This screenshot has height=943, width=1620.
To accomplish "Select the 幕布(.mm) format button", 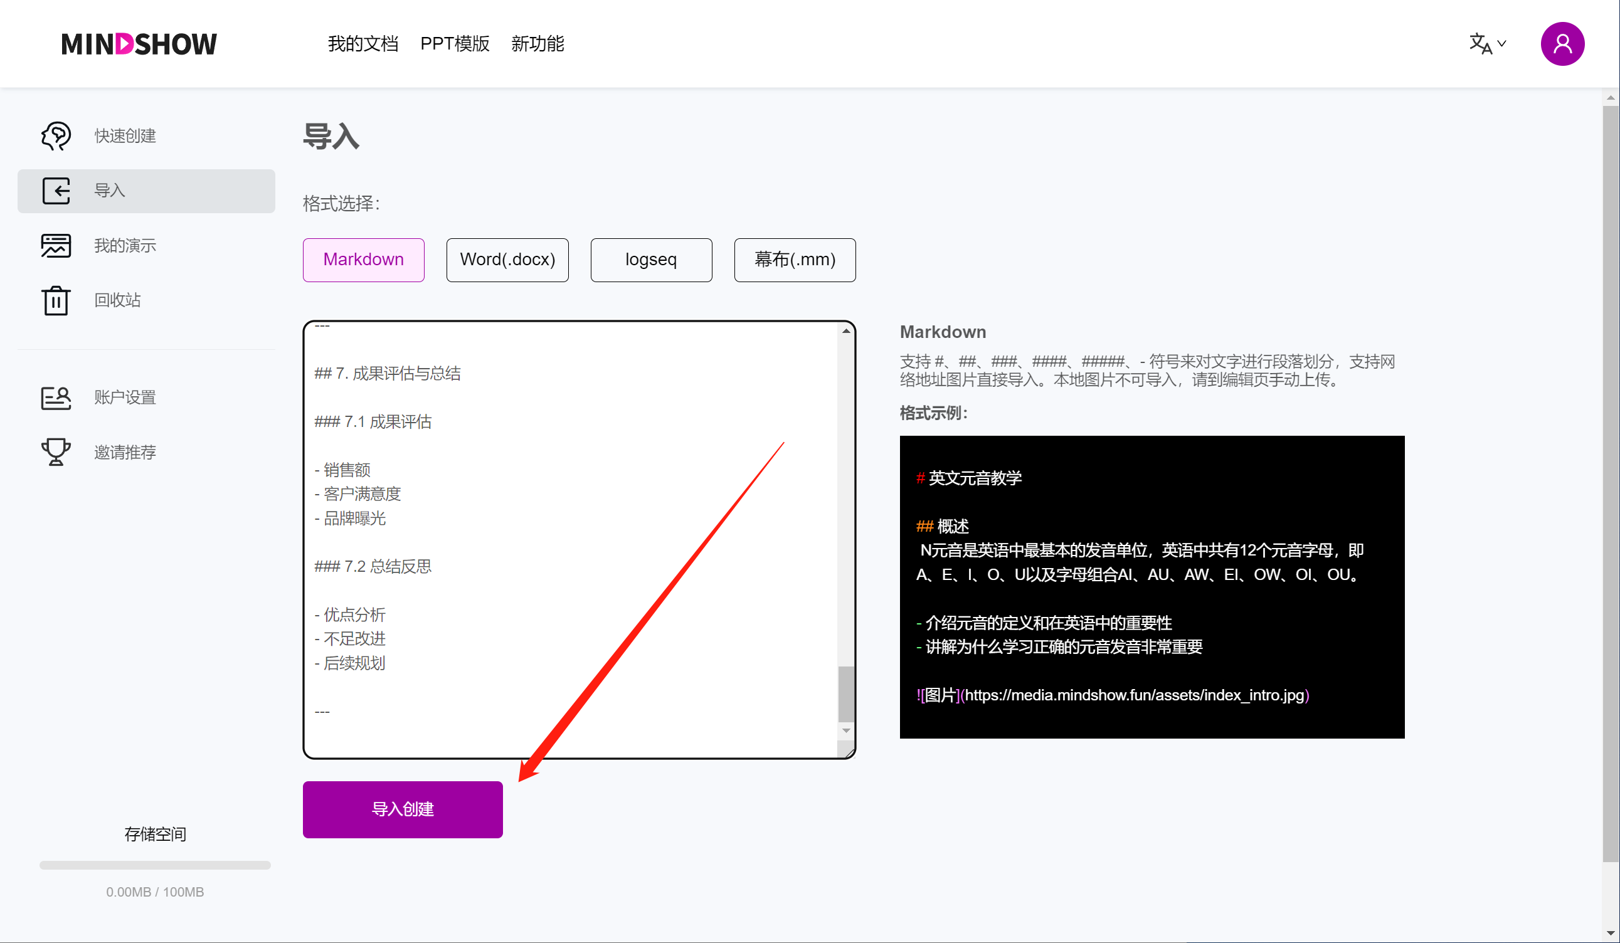I will pos(795,260).
